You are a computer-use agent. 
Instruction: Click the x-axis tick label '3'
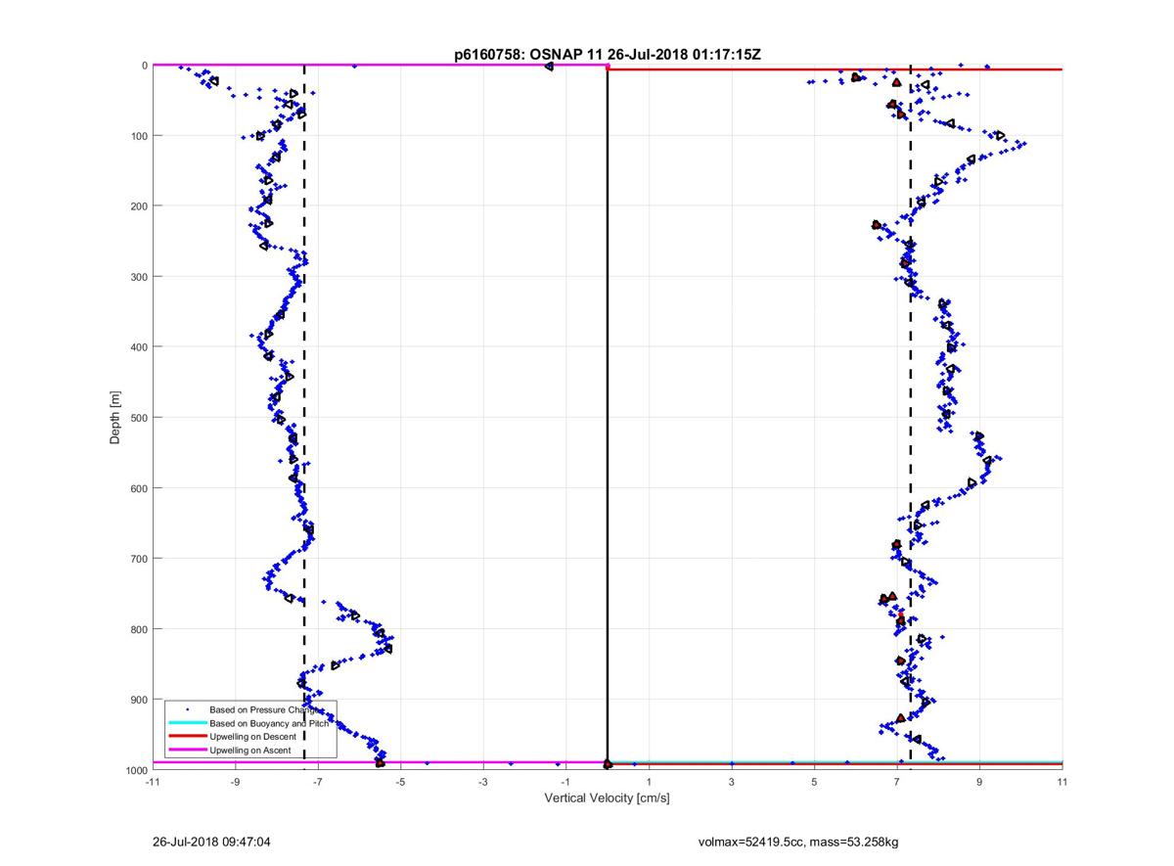[732, 783]
